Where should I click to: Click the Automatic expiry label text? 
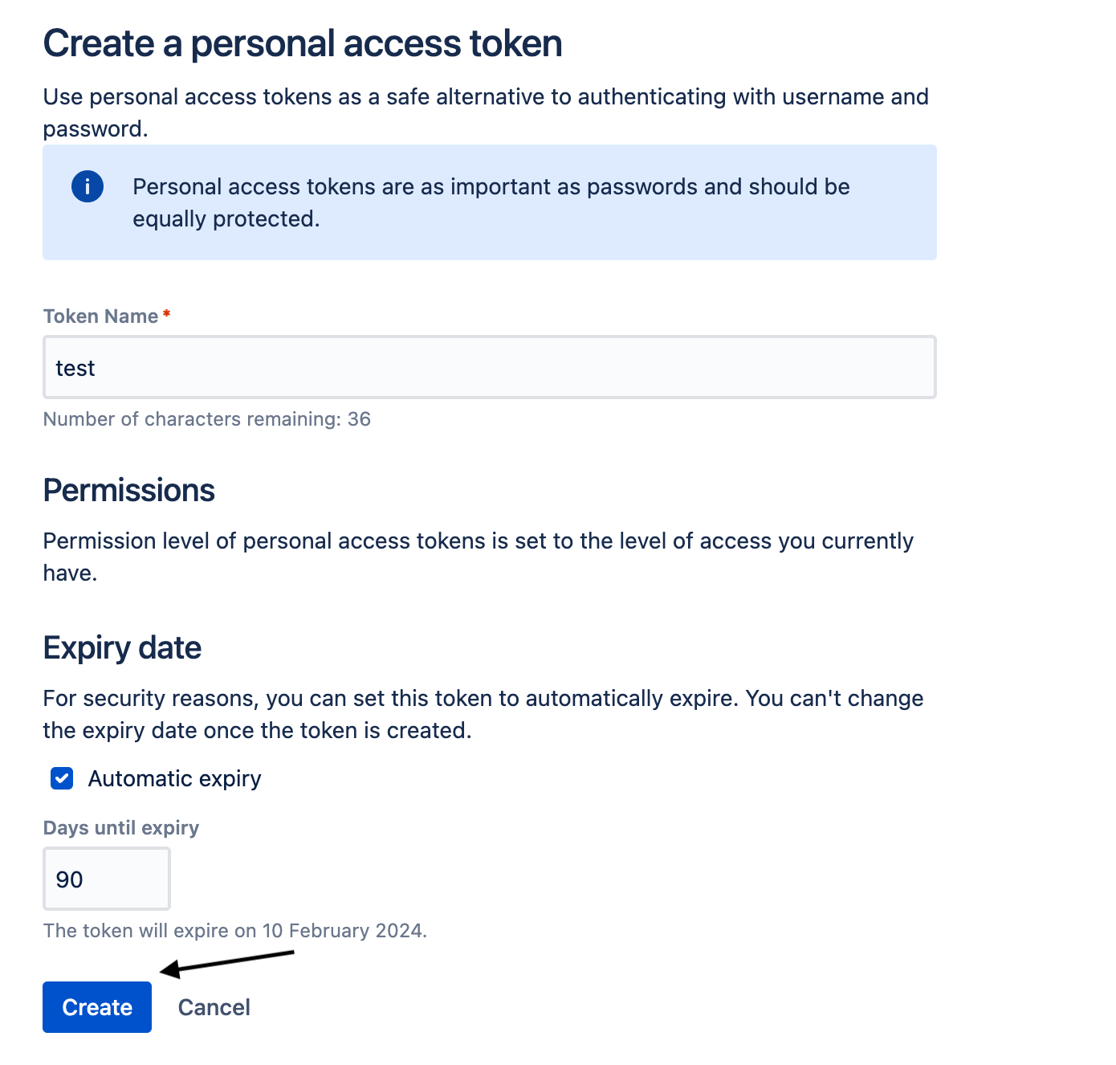pos(174,778)
